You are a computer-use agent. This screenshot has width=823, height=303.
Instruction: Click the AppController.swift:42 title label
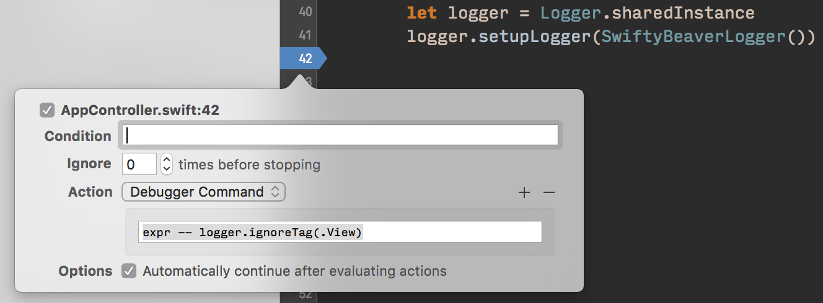[140, 111]
